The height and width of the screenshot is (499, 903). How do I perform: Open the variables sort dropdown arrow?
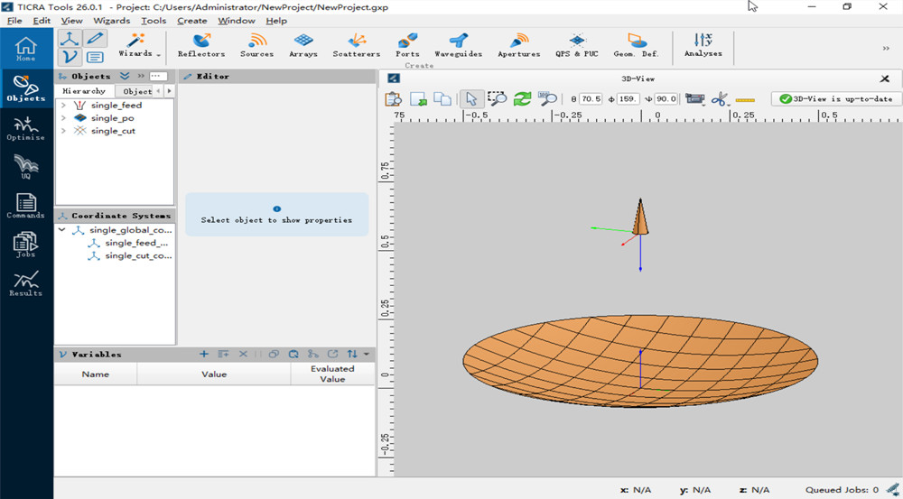pyautogui.click(x=367, y=354)
